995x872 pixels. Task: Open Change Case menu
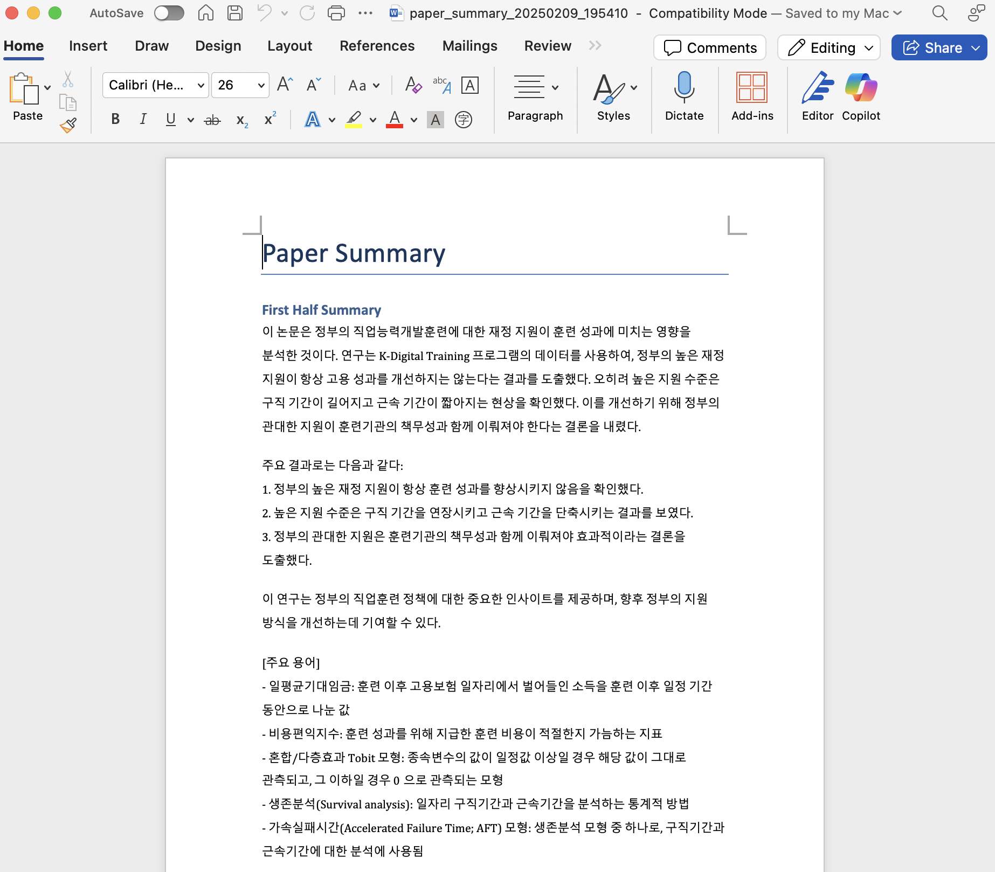364,86
